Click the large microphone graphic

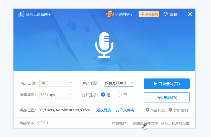pyautogui.click(x=104, y=45)
